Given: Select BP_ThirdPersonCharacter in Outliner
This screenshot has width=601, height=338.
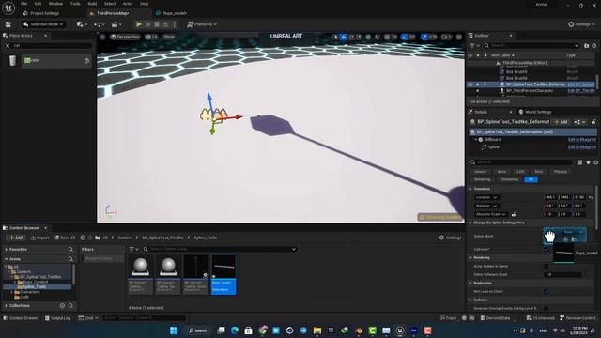Looking at the screenshot, I should 530,91.
